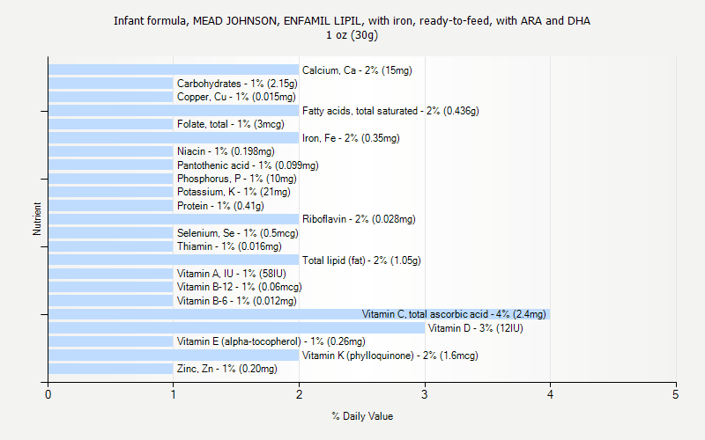The image size is (705, 440).
Task: Click the x-axis tick label 5
Action: pos(675,394)
